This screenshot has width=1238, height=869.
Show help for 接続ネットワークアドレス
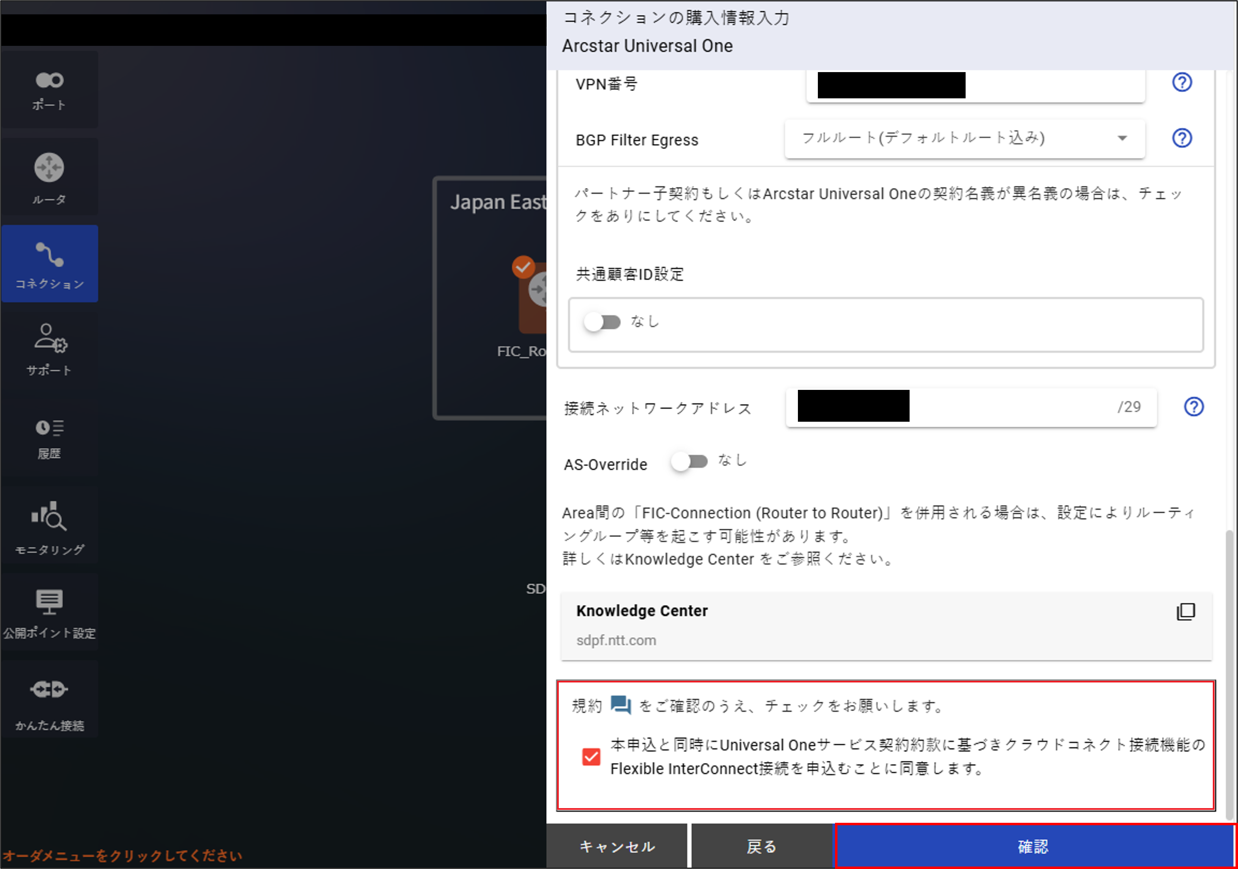click(1194, 407)
